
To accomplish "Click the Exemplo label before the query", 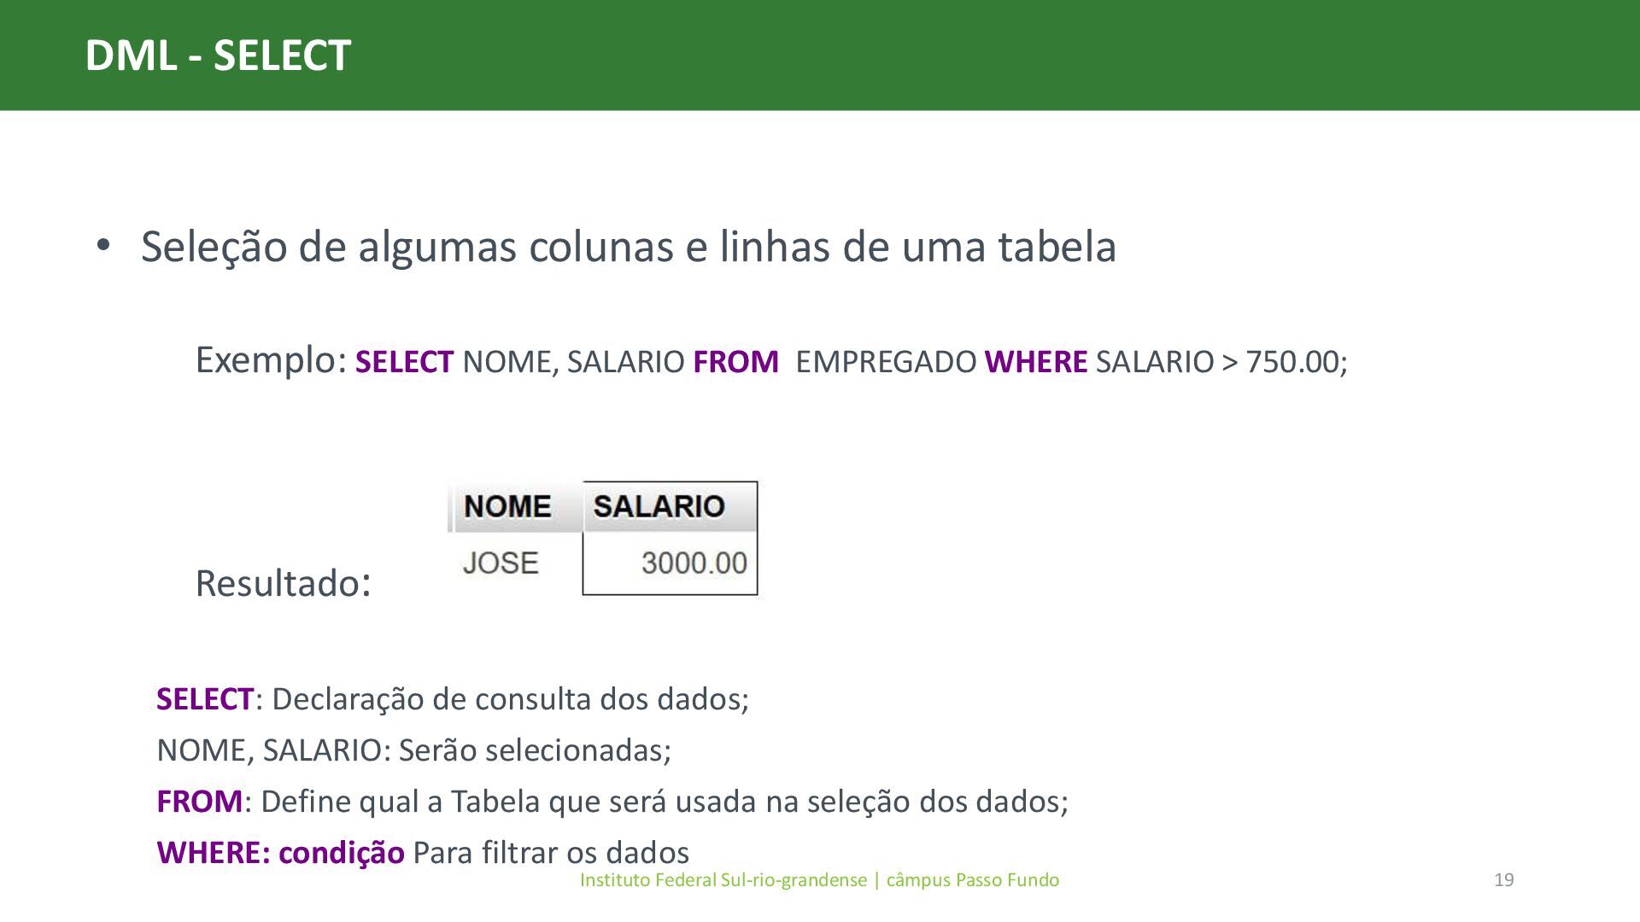I will coord(271,360).
